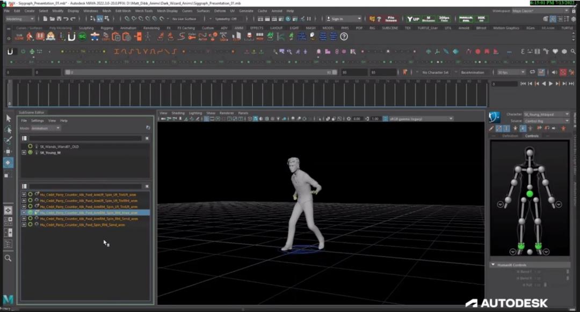Click the question mark help shelf icon
Image resolution: width=580 pixels, height=312 pixels.
point(344,37)
